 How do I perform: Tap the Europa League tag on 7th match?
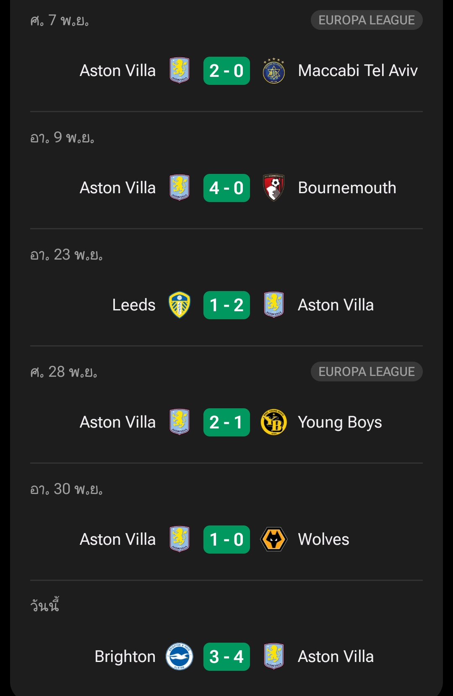click(x=366, y=20)
